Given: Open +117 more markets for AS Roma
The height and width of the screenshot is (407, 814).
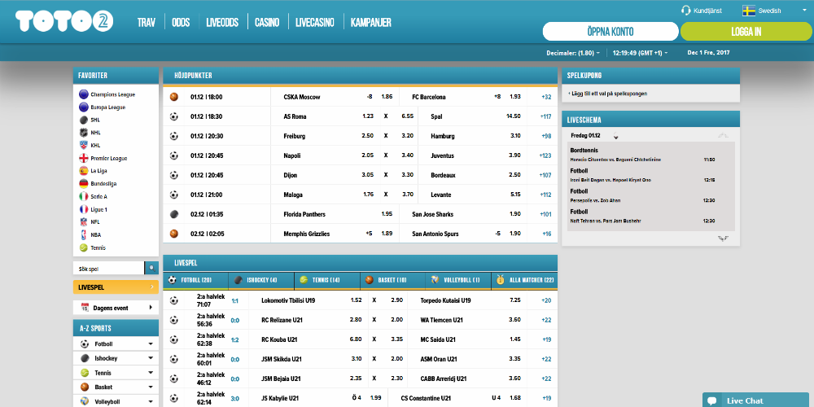Looking at the screenshot, I should 545,116.
